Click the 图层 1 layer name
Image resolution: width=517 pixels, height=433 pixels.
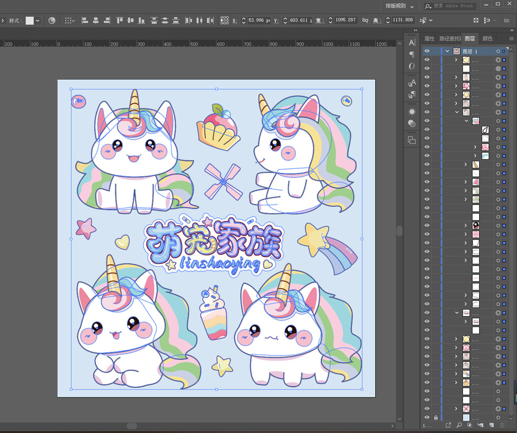pyautogui.click(x=470, y=52)
